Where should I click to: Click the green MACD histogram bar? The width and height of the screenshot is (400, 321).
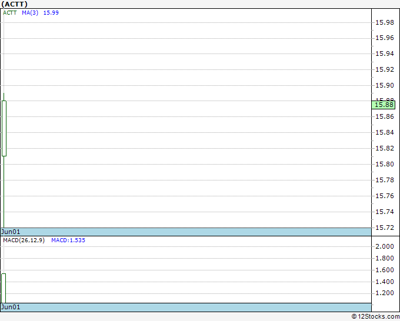pyautogui.click(x=4, y=288)
